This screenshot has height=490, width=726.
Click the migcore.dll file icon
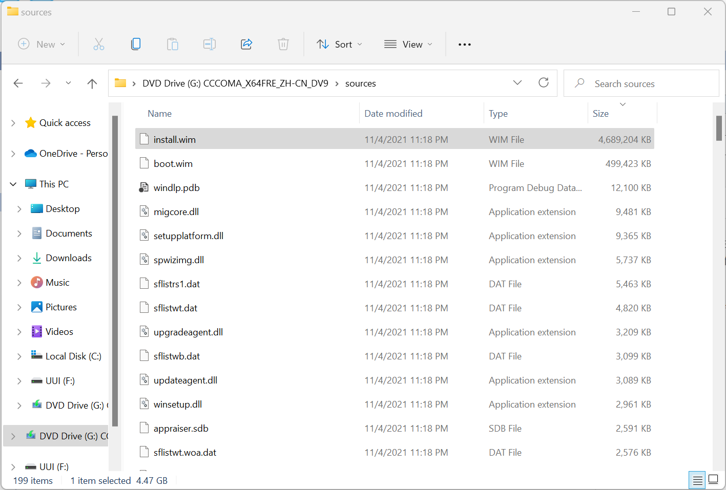pyautogui.click(x=144, y=211)
